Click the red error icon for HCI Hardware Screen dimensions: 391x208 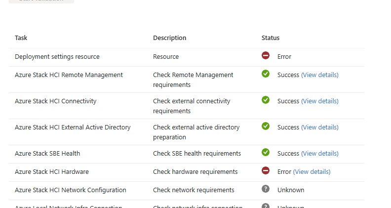266,170
